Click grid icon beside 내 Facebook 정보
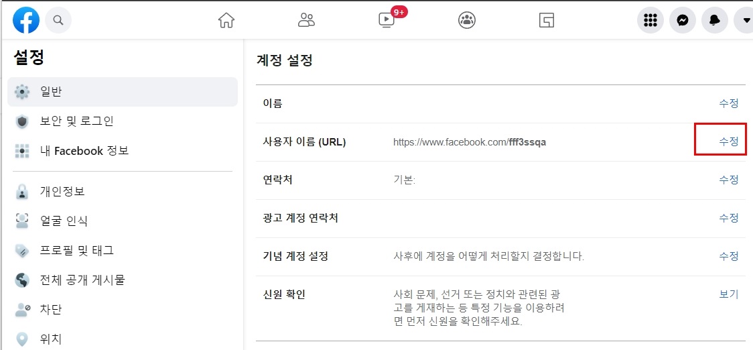Viewport: 753px width, 350px height. 22,151
